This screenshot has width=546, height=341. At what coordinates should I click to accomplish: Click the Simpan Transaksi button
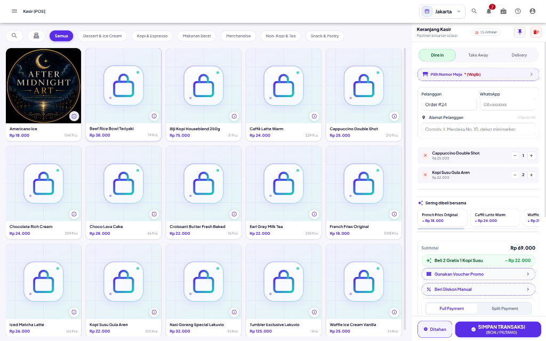click(x=498, y=329)
